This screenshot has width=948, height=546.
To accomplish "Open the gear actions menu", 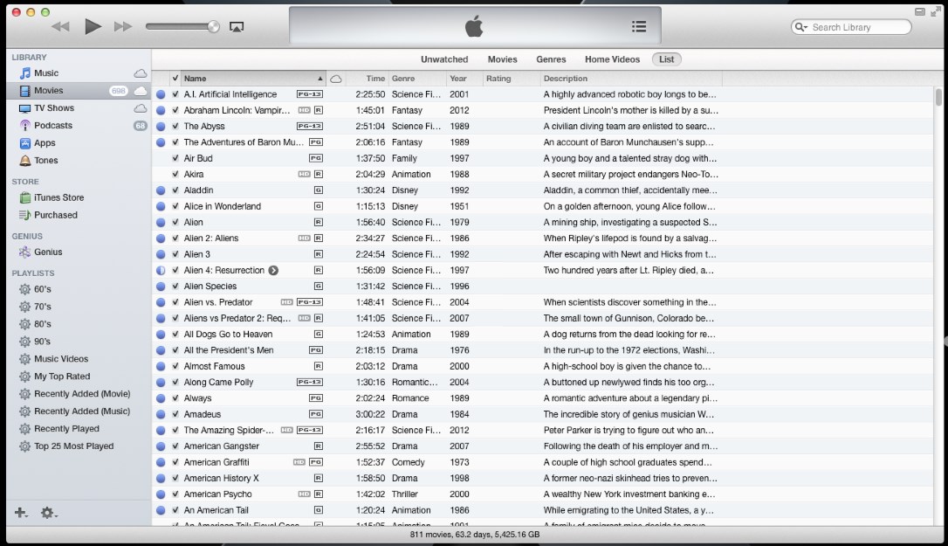I will pyautogui.click(x=48, y=513).
